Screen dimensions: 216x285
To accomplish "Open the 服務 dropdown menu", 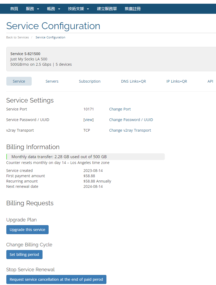I will [32, 9].
